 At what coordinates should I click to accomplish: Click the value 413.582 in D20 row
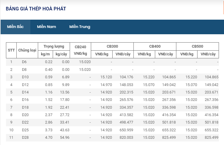[126, 115]
